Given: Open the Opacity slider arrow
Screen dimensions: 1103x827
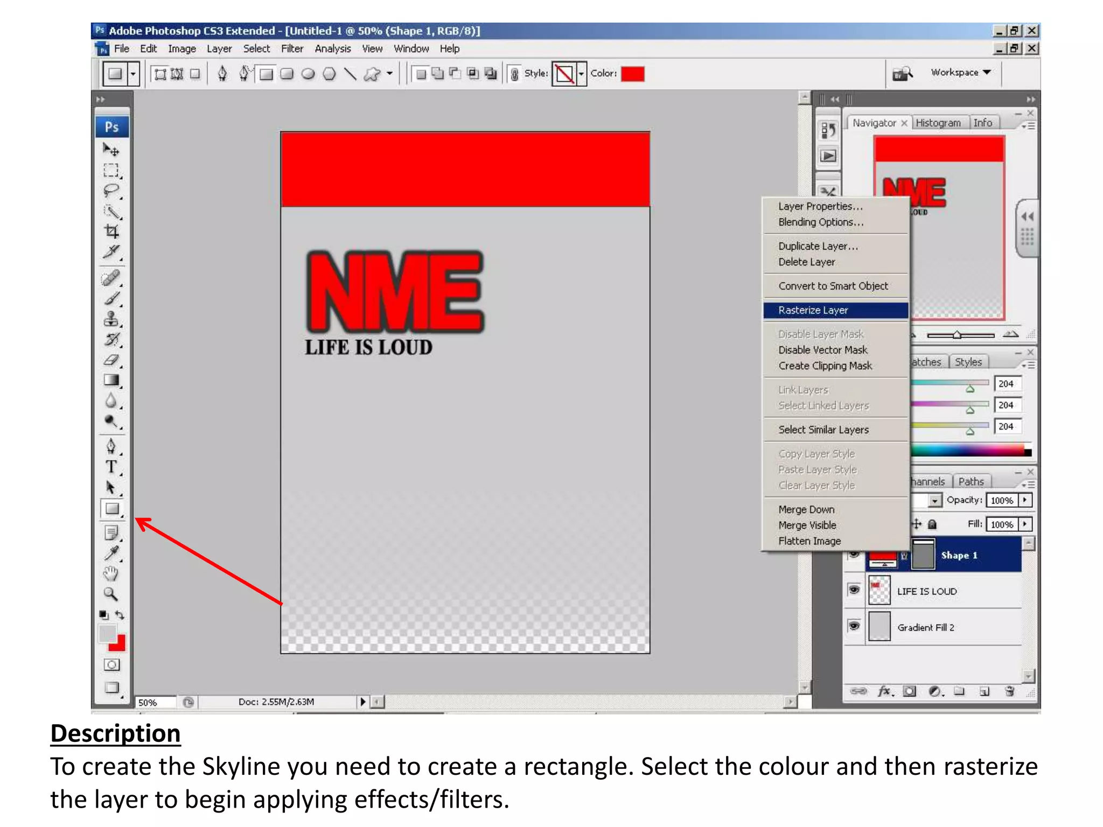Looking at the screenshot, I should [1025, 500].
